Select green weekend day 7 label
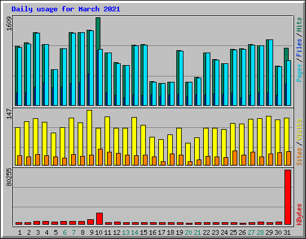Image resolution: width=306 pixels, height=239 pixels. (x=74, y=232)
